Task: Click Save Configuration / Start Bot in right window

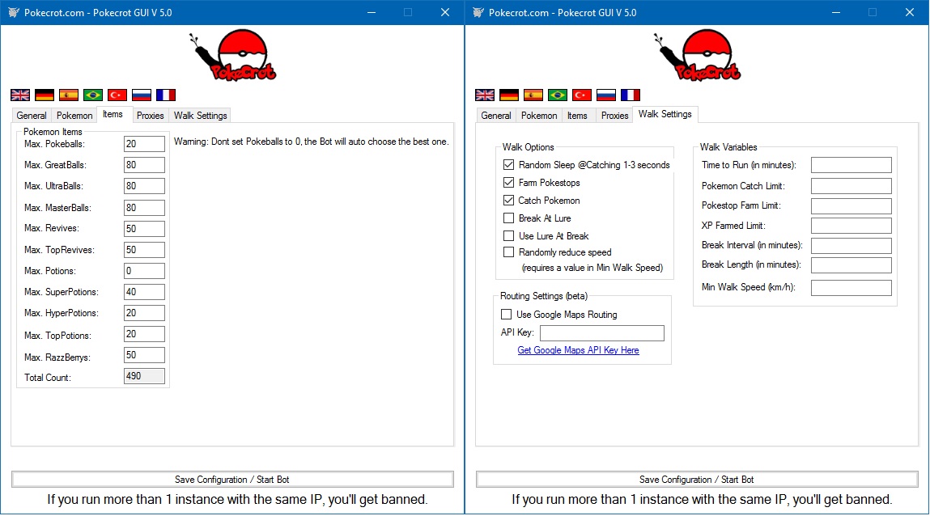Action: [x=697, y=480]
